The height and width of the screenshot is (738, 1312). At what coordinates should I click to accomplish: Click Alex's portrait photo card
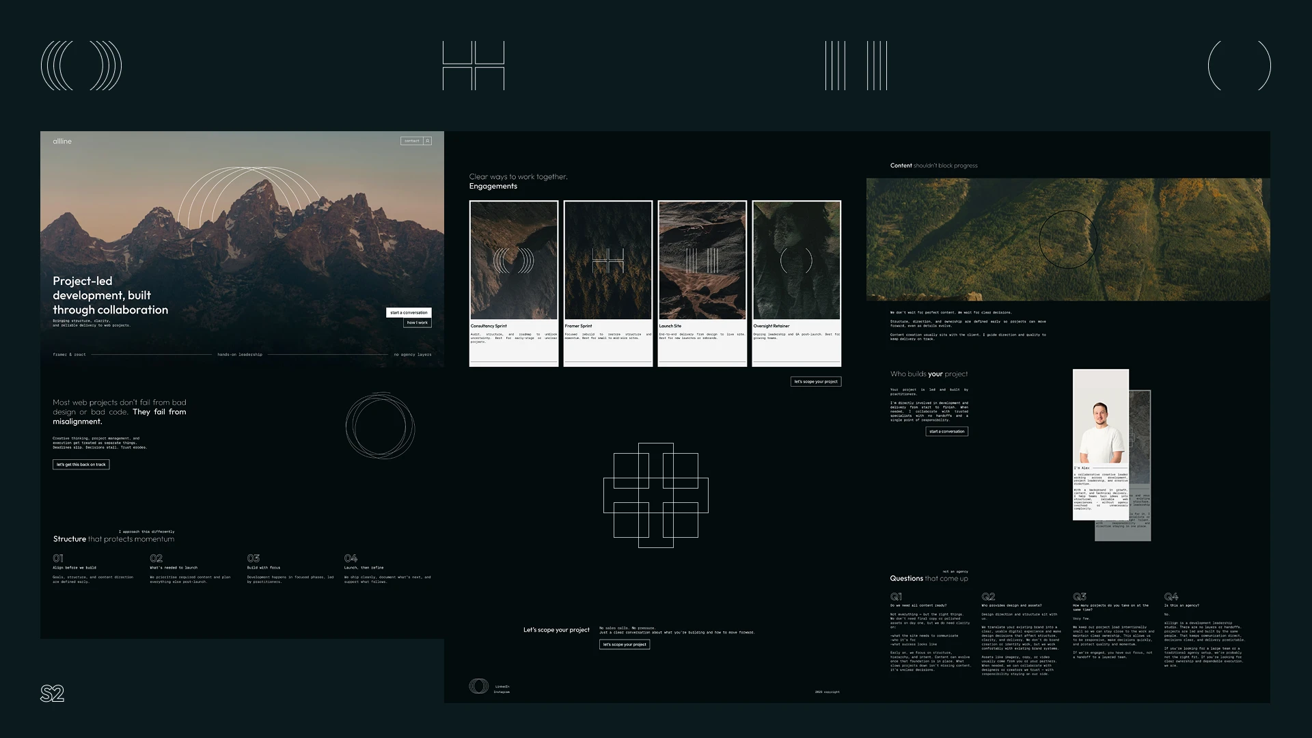click(x=1100, y=424)
